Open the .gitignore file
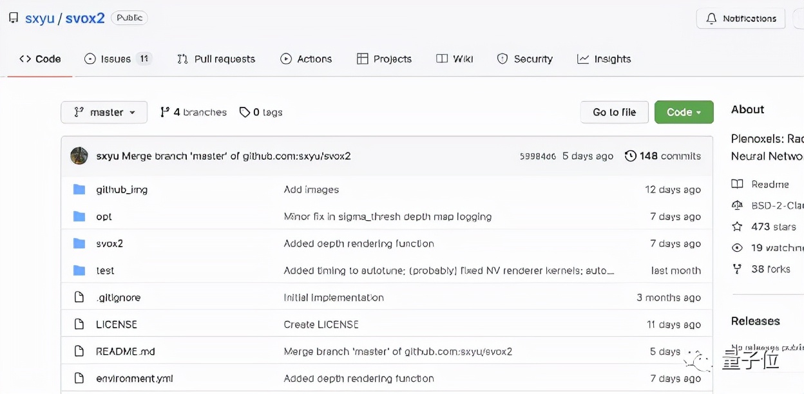The image size is (804, 394). pos(118,297)
